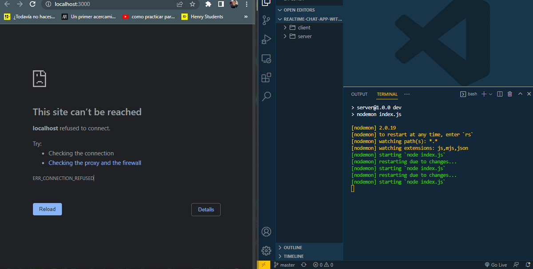Split the terminal panel

[500, 94]
